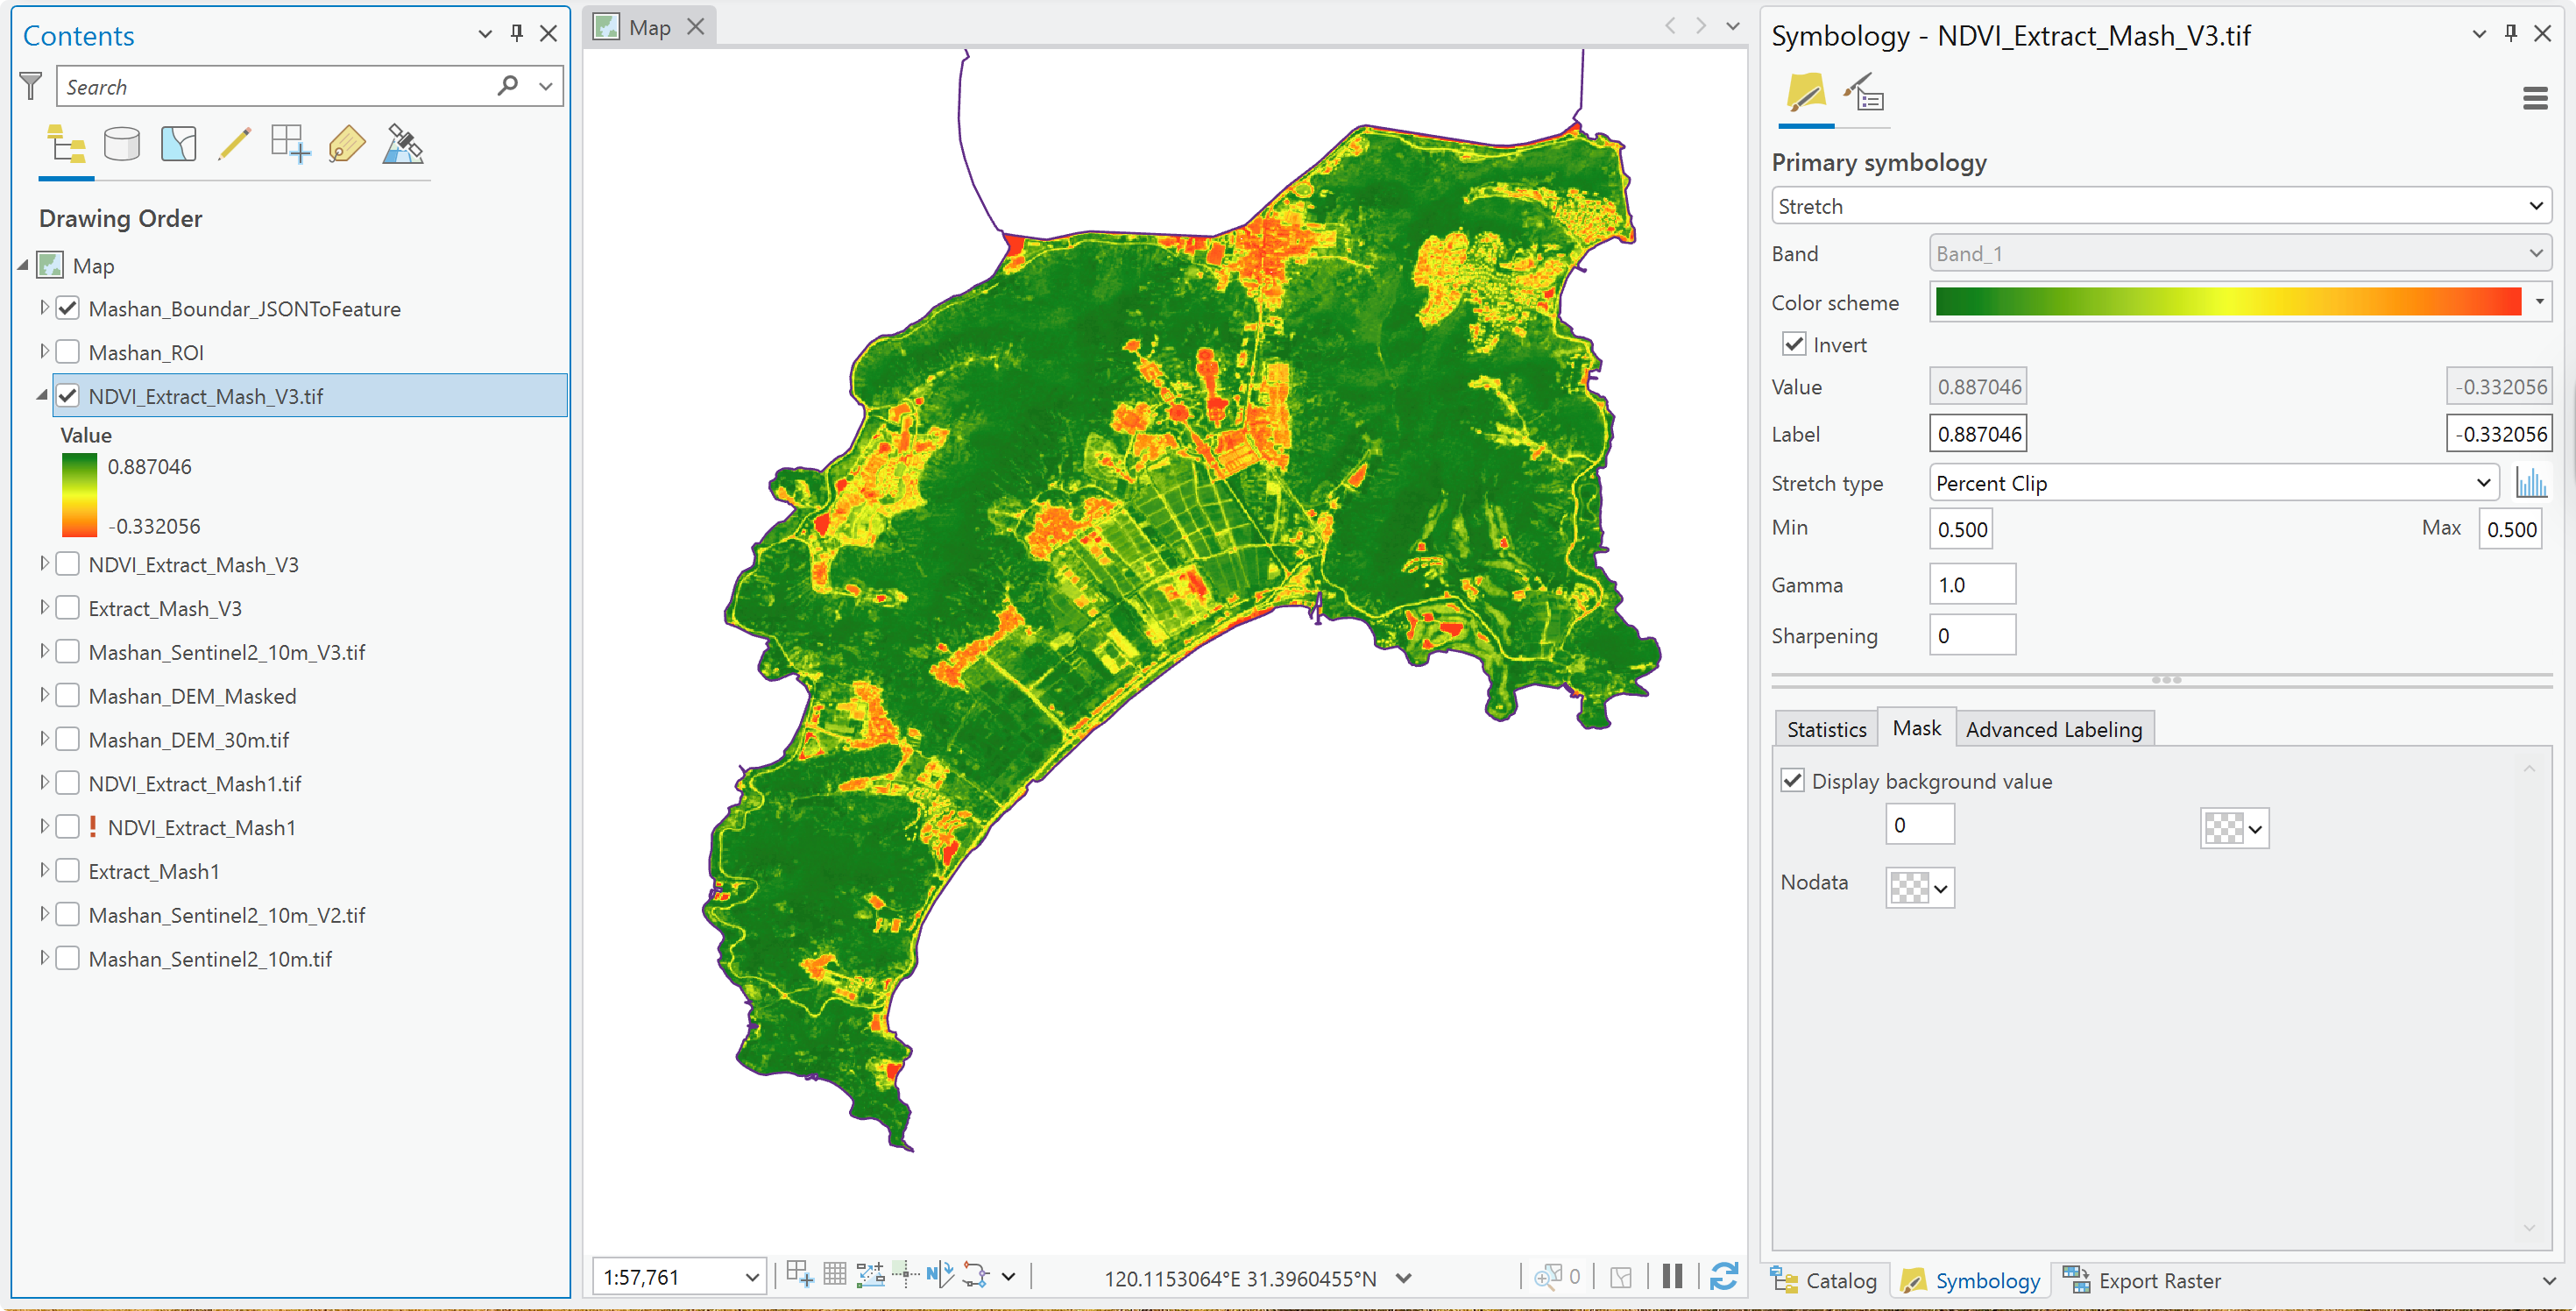Viewport: 2576px width, 1311px height.
Task: Pause map drawing
Action: [1672, 1276]
